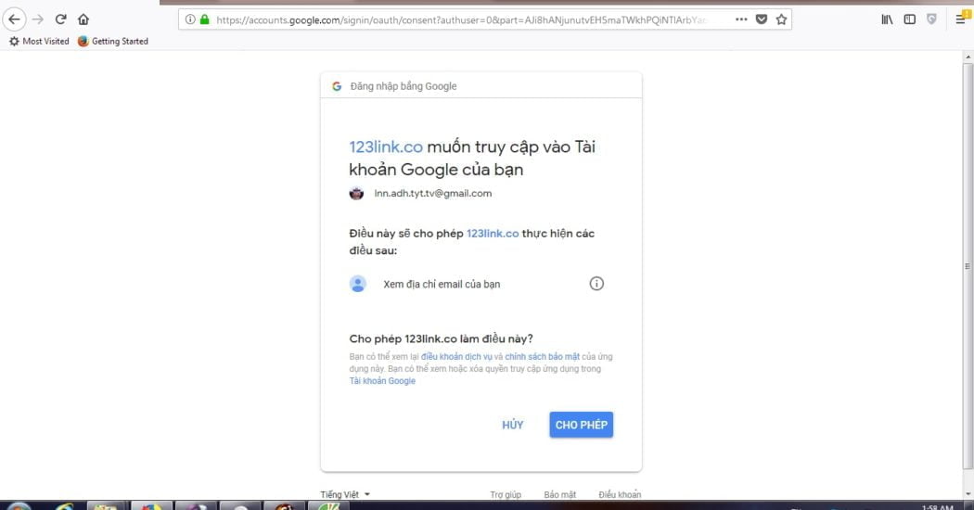Image resolution: width=974 pixels, height=510 pixels.
Task: Click the person icon beside email permission
Action: (358, 284)
